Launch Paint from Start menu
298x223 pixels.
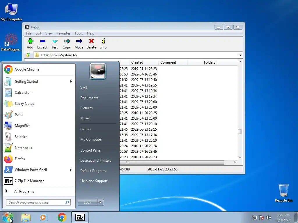pos(39,114)
